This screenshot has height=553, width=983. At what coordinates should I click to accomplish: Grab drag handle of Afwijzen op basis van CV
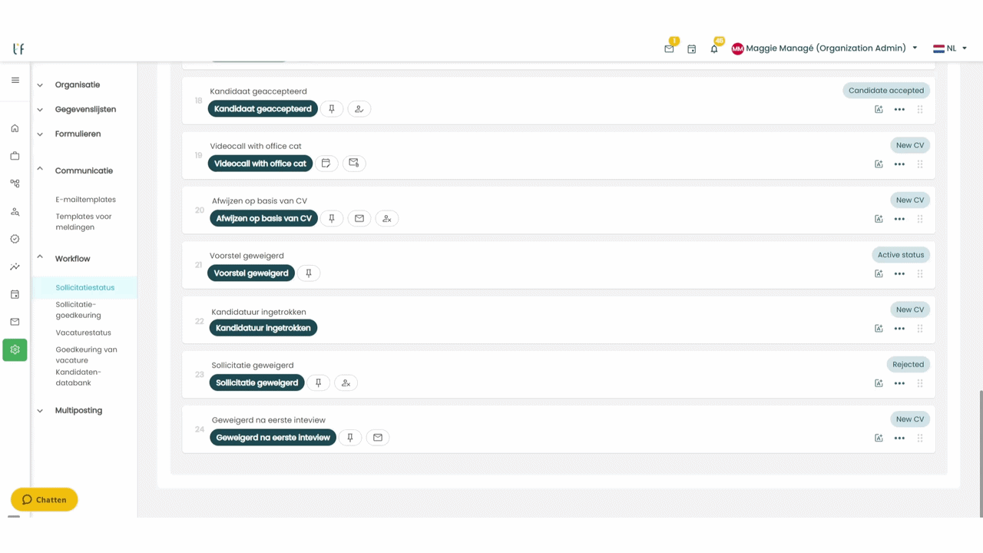point(920,219)
